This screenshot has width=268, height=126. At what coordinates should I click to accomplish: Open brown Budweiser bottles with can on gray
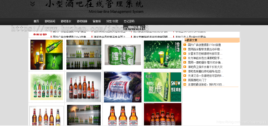click(x=84, y=87)
